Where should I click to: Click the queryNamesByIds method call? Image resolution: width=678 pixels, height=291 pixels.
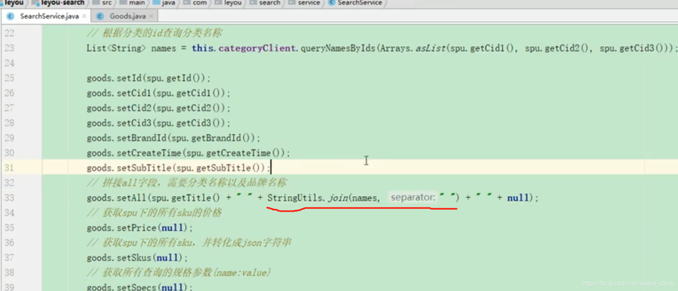[338, 48]
